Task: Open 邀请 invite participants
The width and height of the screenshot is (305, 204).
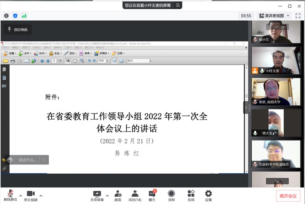Action: [x=118, y=196]
